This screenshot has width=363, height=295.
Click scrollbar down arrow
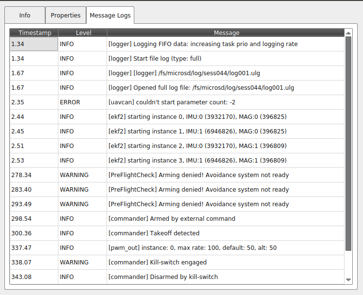(348, 280)
